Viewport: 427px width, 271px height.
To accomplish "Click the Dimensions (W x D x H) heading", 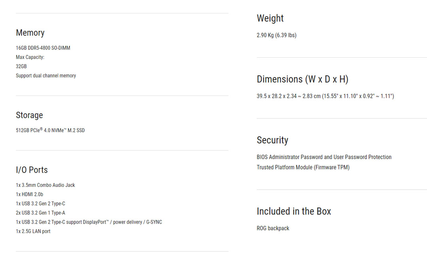I will pyautogui.click(x=302, y=79).
